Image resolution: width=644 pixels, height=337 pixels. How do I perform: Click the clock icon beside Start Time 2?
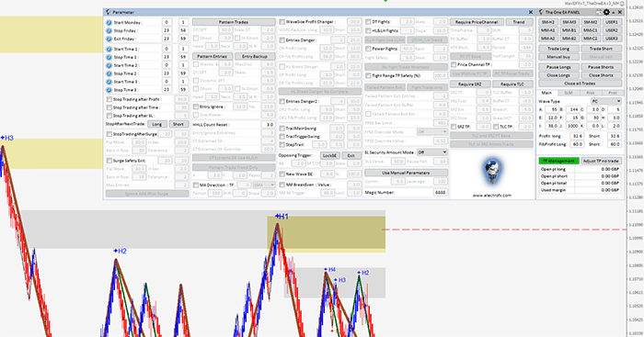tap(109, 65)
